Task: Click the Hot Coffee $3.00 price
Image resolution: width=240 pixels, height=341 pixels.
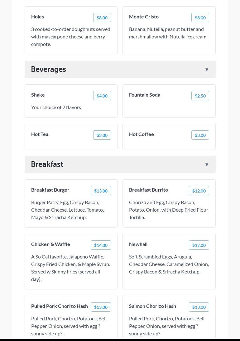Action: click(200, 135)
